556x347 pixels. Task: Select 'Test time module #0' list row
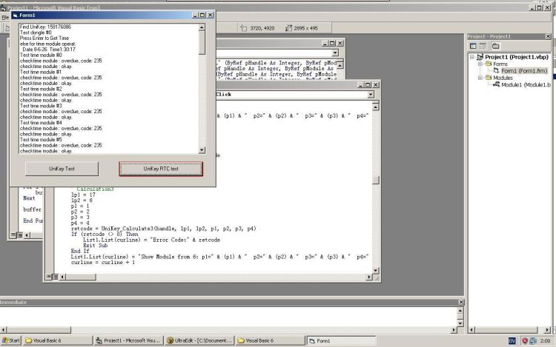41,55
